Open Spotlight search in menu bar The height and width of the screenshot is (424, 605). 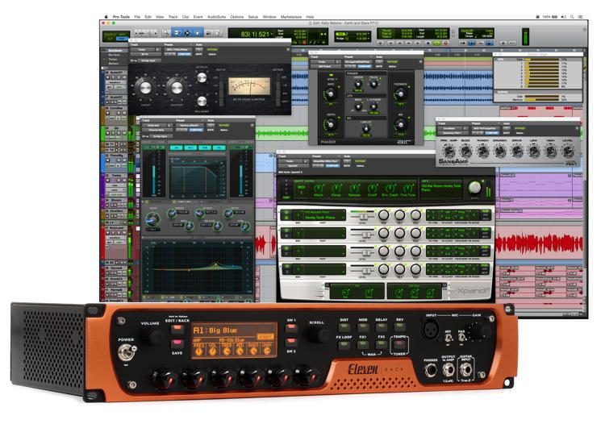click(x=572, y=17)
